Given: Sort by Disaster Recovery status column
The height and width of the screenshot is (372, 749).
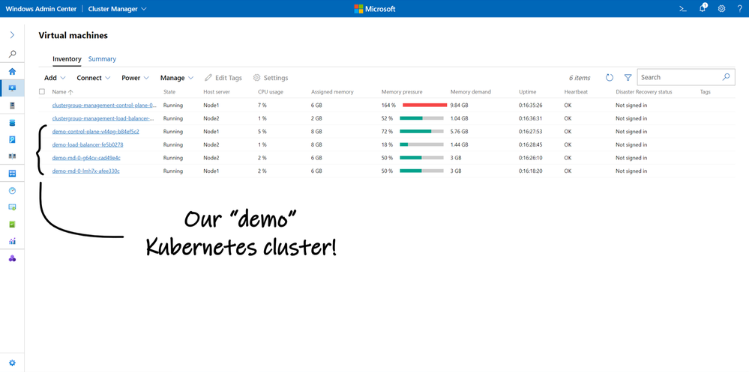Looking at the screenshot, I should pos(644,91).
